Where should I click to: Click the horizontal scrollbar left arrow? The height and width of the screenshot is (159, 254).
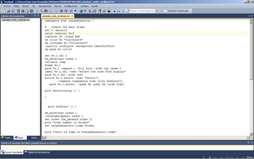[44, 137]
